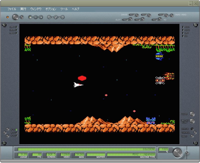Click the G3LEGEND title display
Screen dimensions: 200x163
pyautogui.click(x=87, y=149)
